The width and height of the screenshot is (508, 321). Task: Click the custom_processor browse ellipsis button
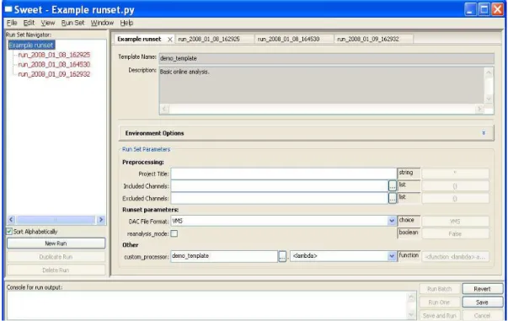pos(282,257)
